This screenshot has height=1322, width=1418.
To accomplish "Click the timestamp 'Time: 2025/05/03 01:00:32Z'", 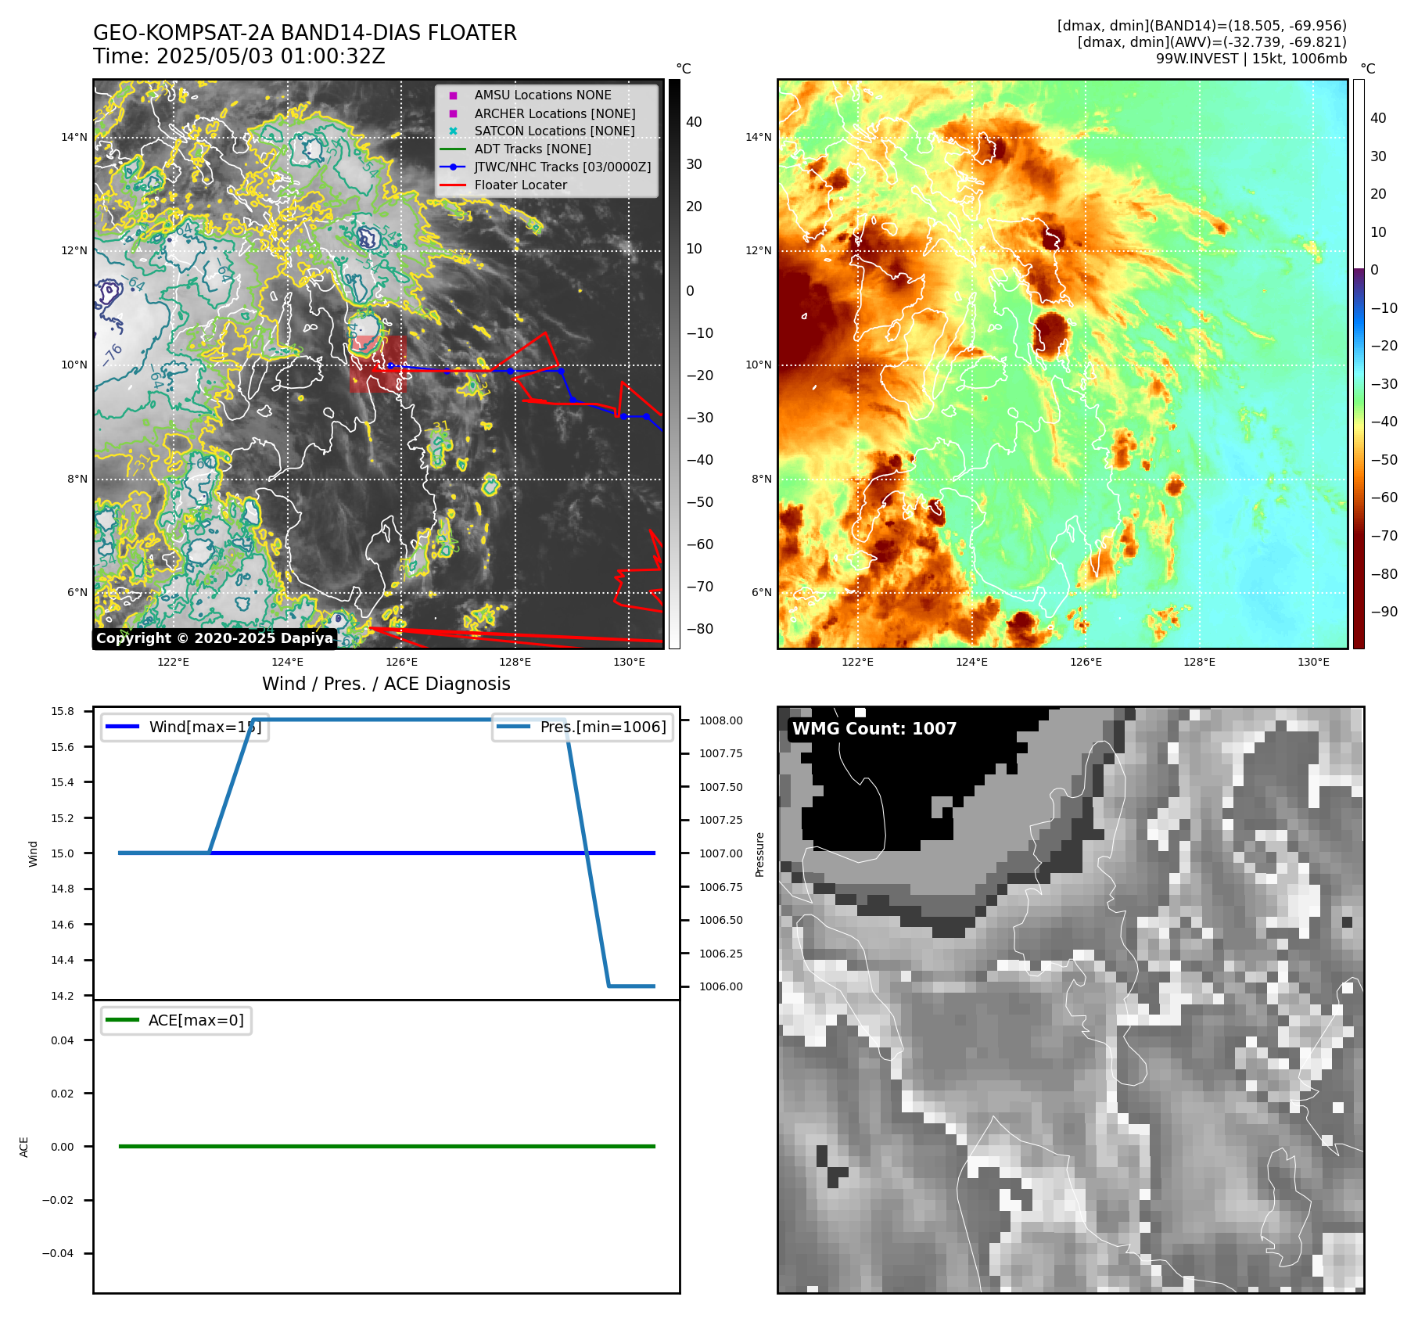I will (239, 56).
